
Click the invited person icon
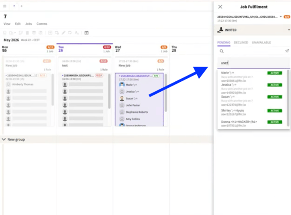click(x=220, y=30)
